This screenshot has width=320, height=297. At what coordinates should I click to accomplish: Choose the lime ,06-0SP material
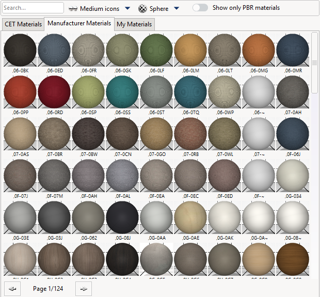click(x=88, y=92)
